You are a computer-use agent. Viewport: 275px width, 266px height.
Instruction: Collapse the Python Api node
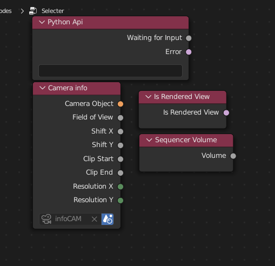point(42,22)
